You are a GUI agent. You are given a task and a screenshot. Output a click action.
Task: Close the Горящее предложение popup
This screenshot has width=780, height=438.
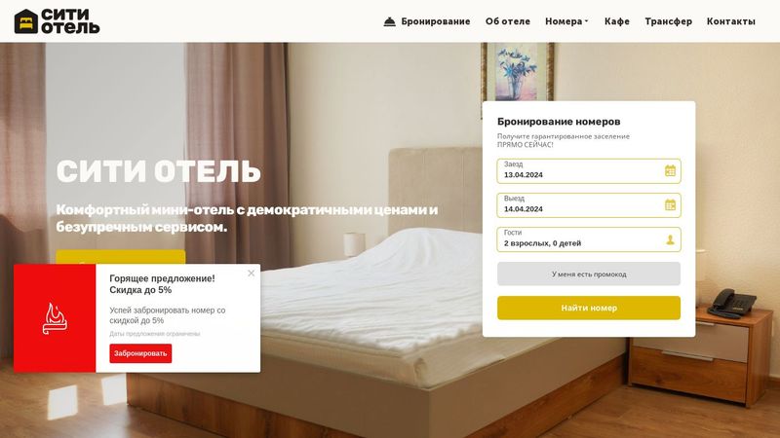point(252,274)
